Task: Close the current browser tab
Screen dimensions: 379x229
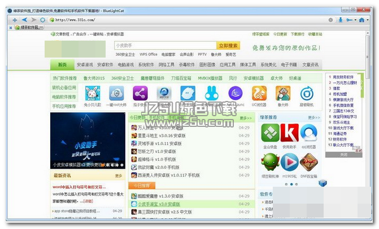Action: pyautogui.click(x=10, y=28)
